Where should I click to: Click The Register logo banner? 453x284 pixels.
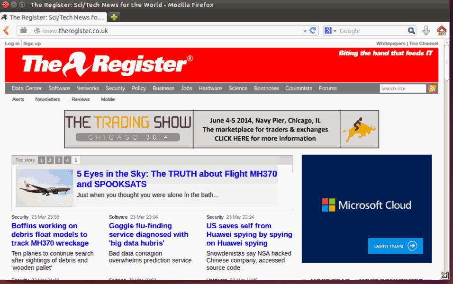click(108, 64)
